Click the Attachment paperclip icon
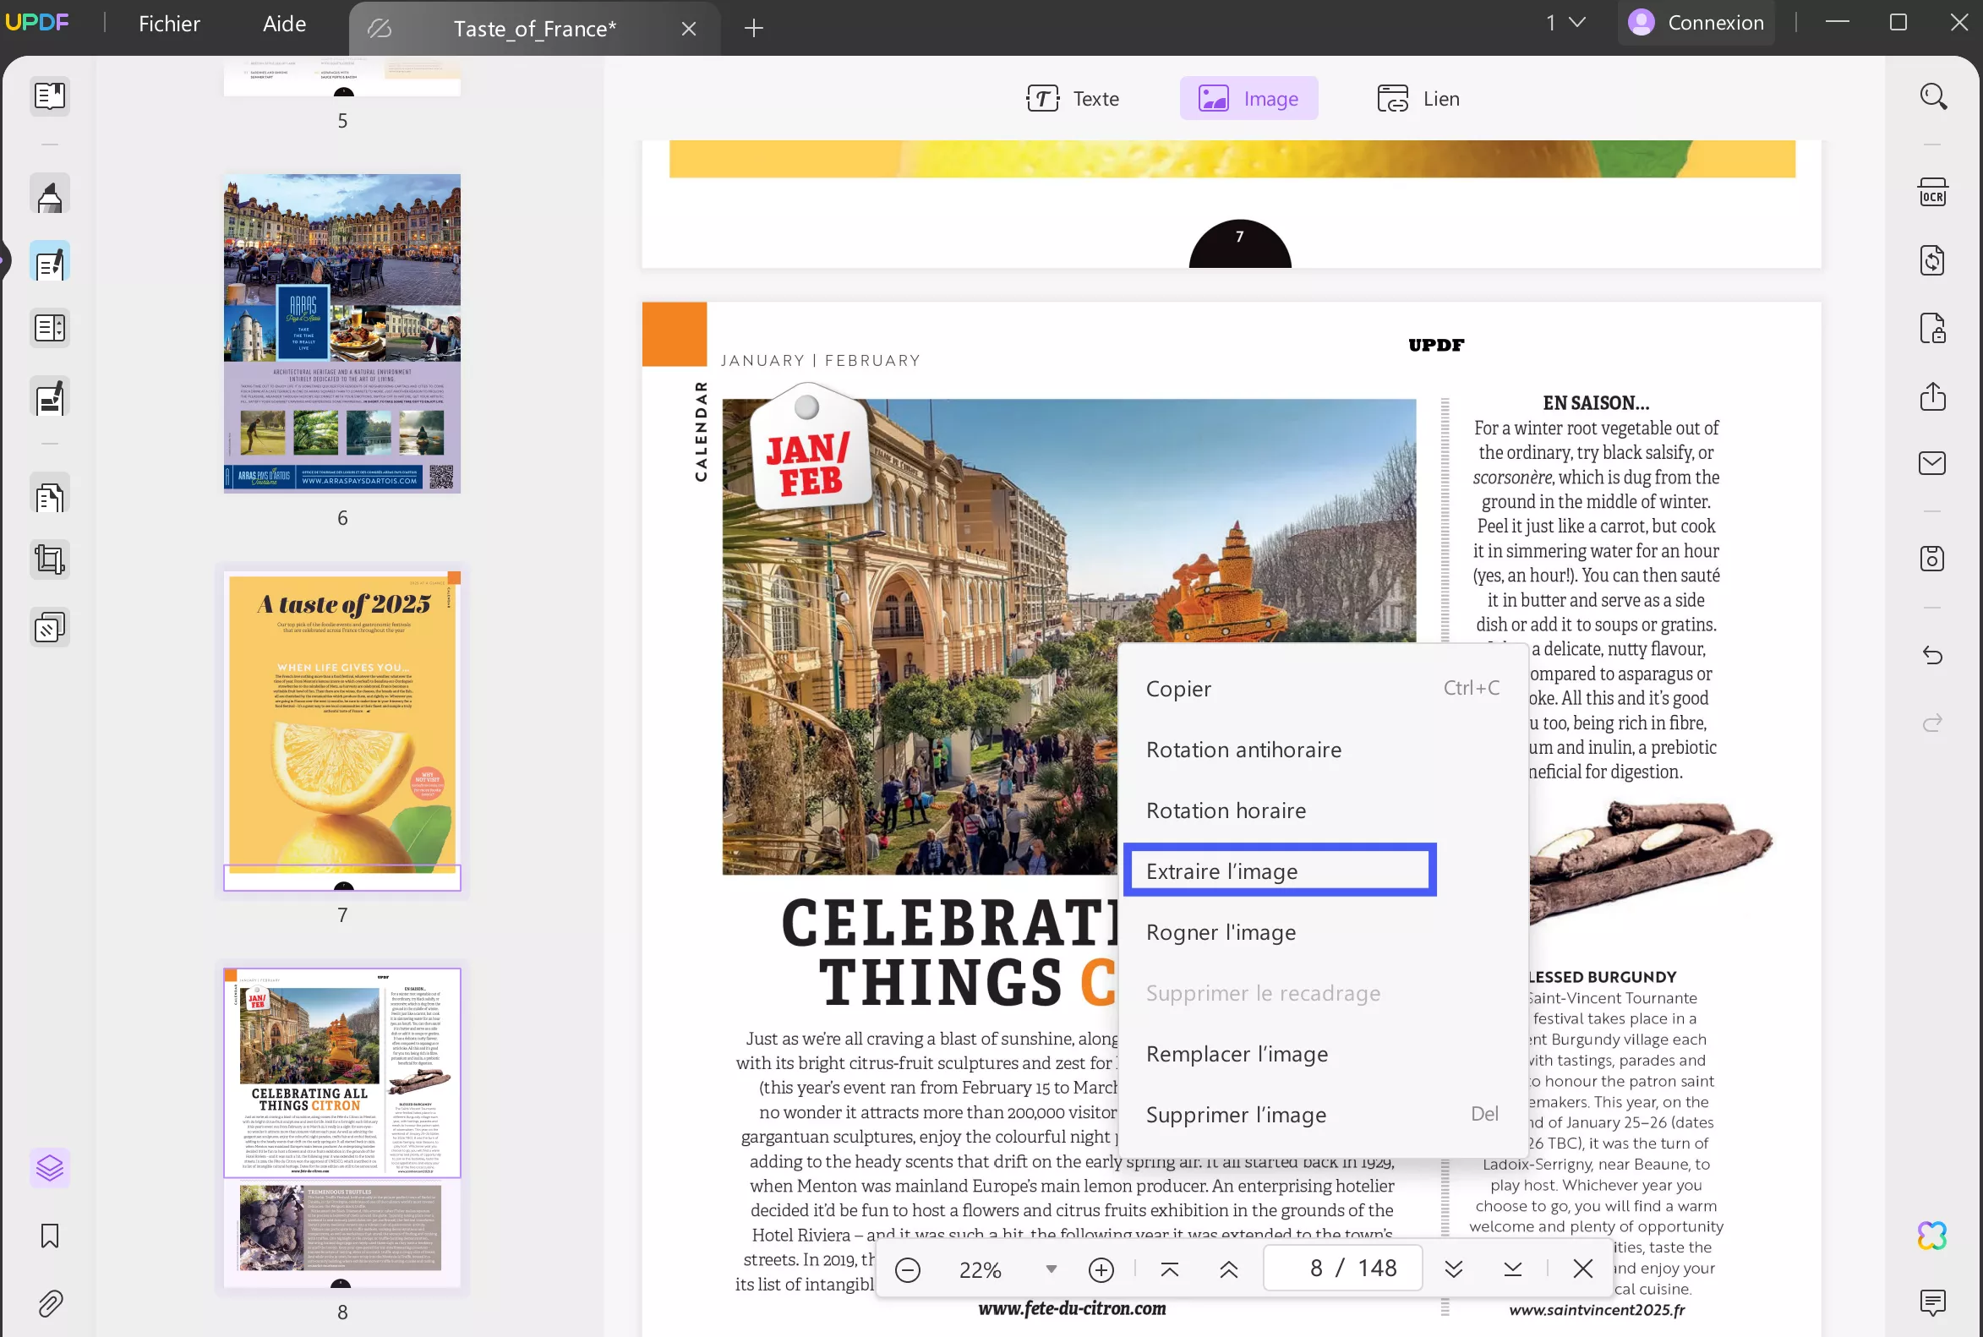Viewport: 1983px width, 1337px height. (50, 1303)
